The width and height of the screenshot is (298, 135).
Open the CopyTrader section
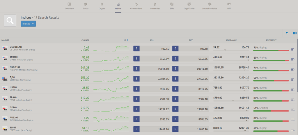(189, 6)
